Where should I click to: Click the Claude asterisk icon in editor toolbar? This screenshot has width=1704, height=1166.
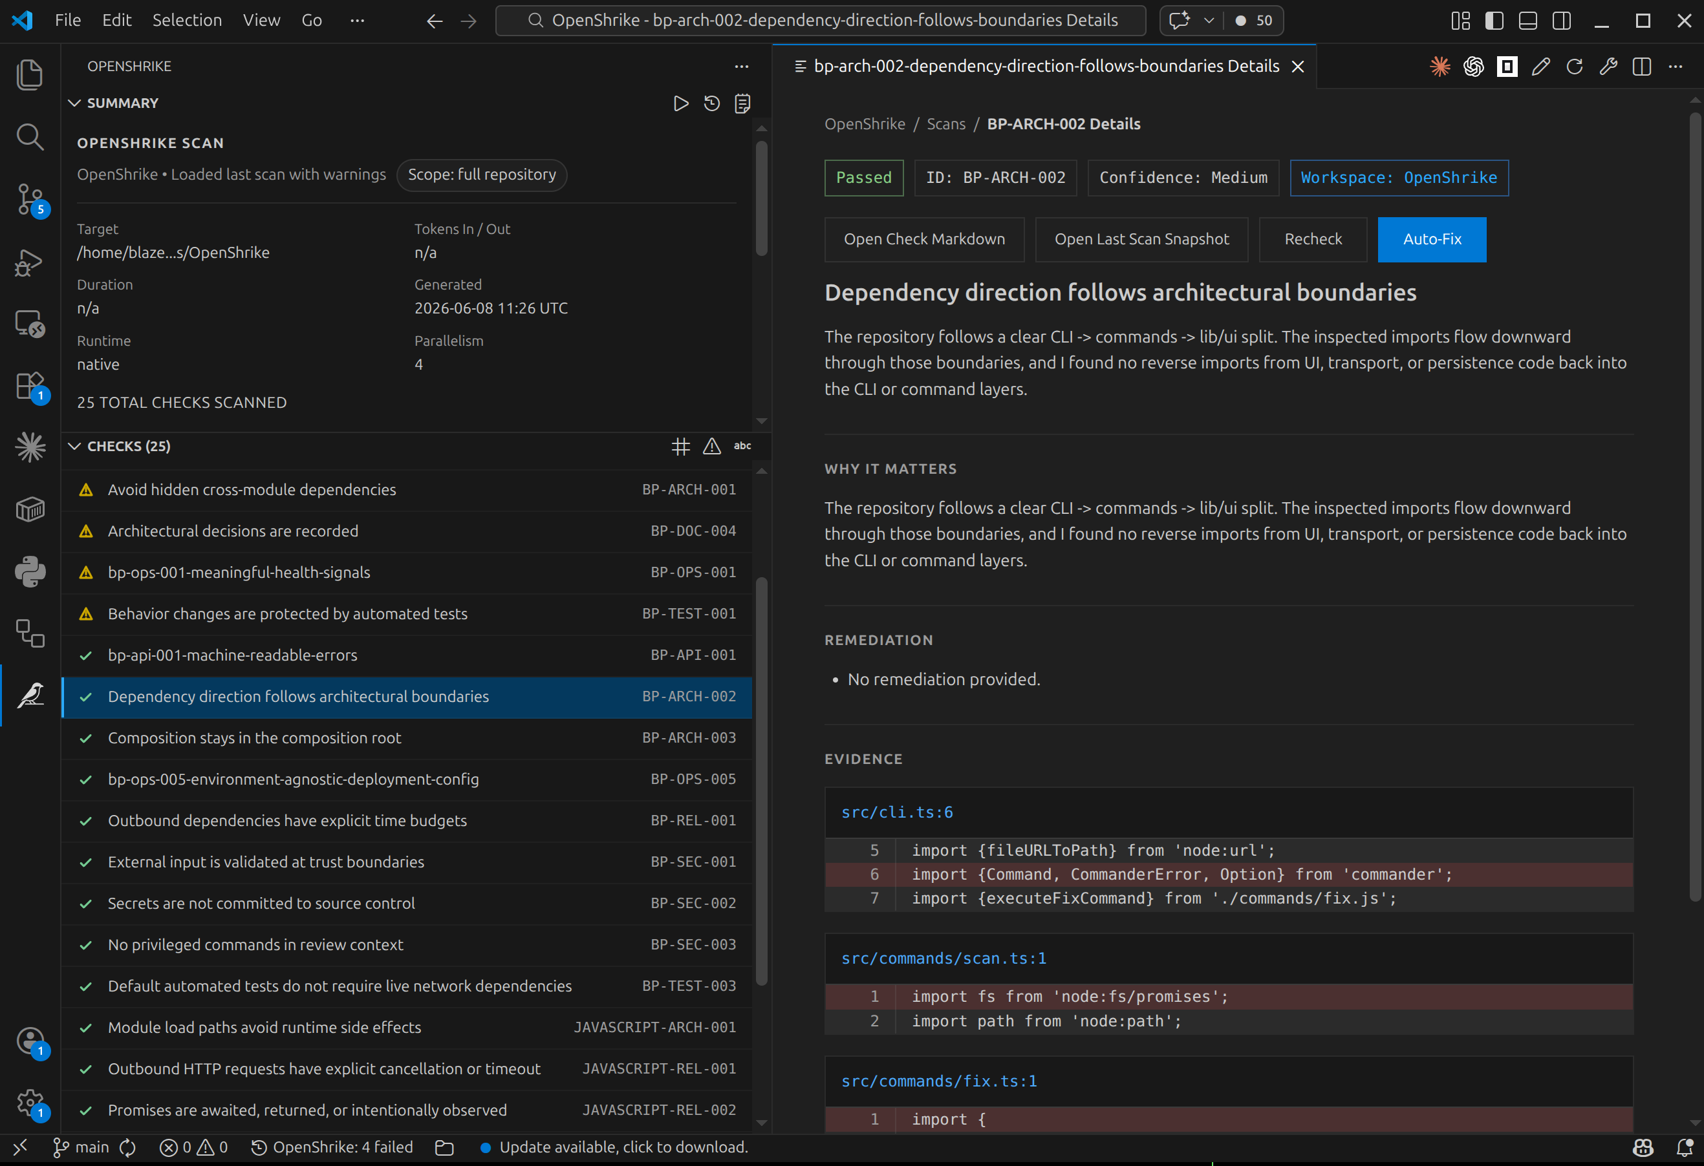click(x=1440, y=67)
